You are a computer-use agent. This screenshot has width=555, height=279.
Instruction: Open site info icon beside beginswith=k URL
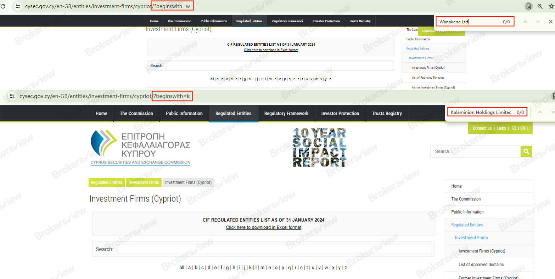point(12,96)
